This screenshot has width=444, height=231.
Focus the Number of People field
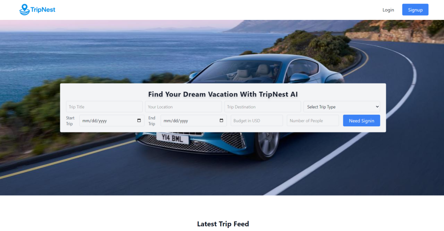(x=313, y=121)
